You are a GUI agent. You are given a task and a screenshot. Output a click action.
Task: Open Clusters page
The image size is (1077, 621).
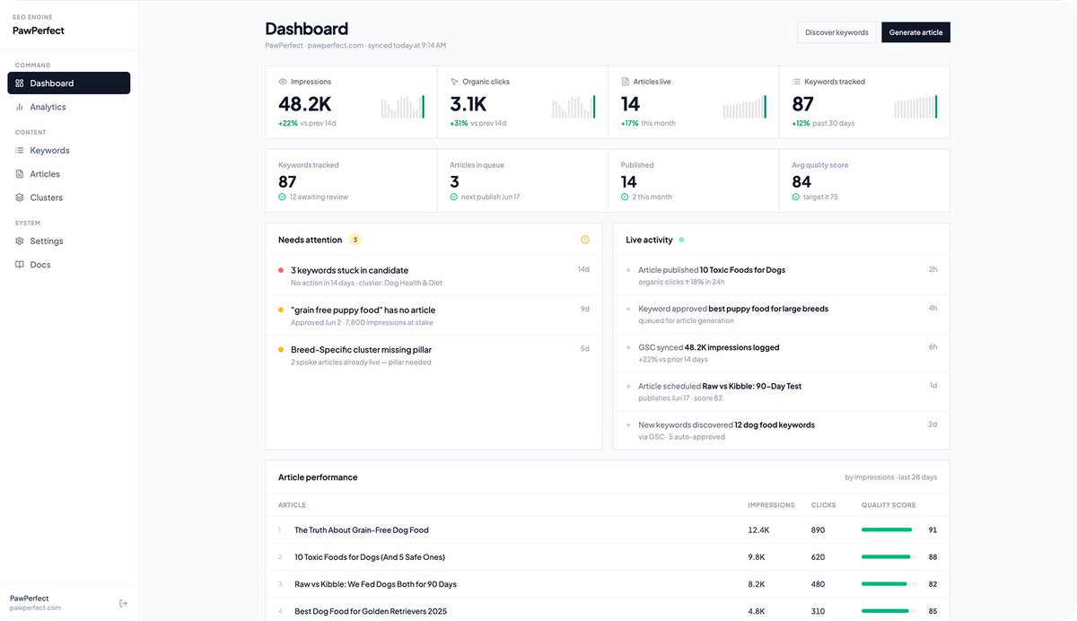click(69, 197)
